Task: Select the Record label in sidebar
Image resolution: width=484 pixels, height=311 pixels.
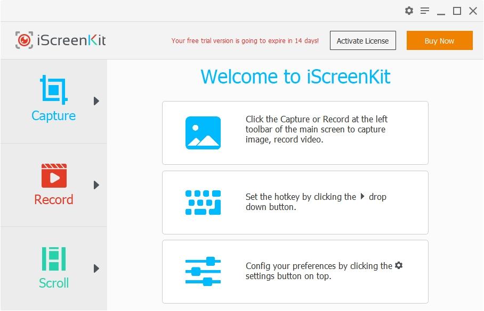Action: pyautogui.click(x=54, y=199)
